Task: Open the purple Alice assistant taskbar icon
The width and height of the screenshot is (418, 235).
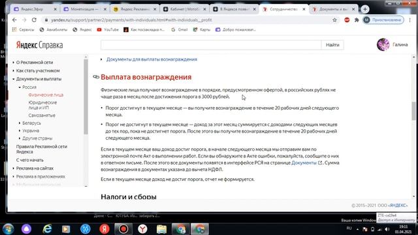Action: pyautogui.click(x=26, y=229)
